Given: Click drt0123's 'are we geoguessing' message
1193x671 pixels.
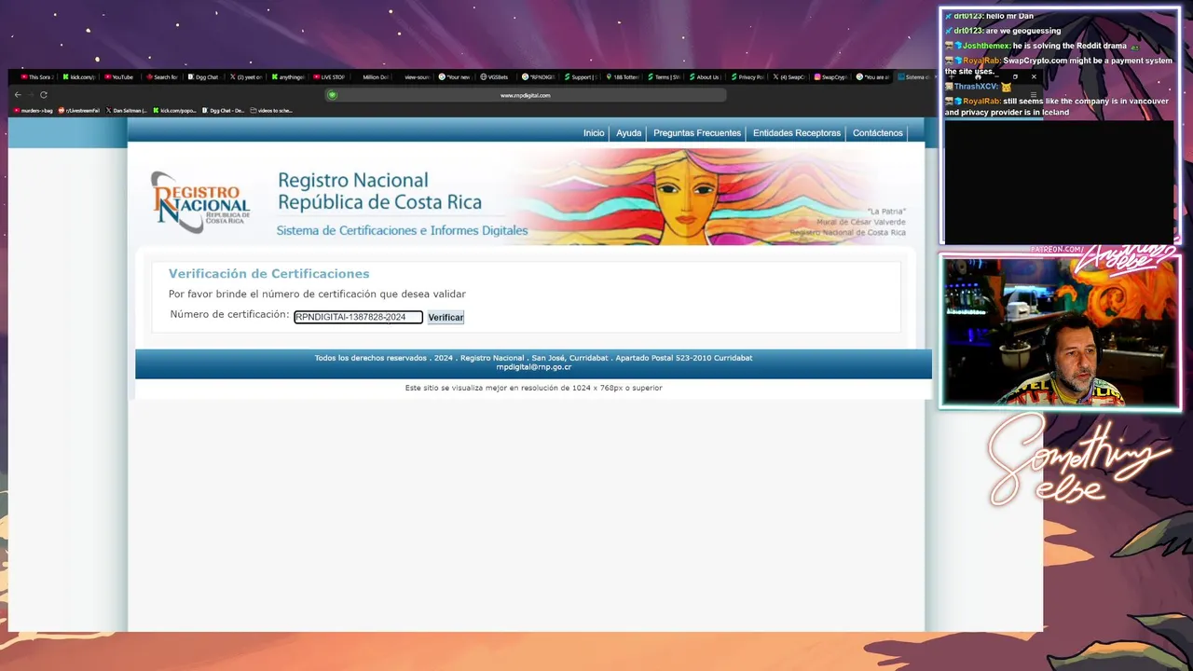Looking at the screenshot, I should (1003, 31).
